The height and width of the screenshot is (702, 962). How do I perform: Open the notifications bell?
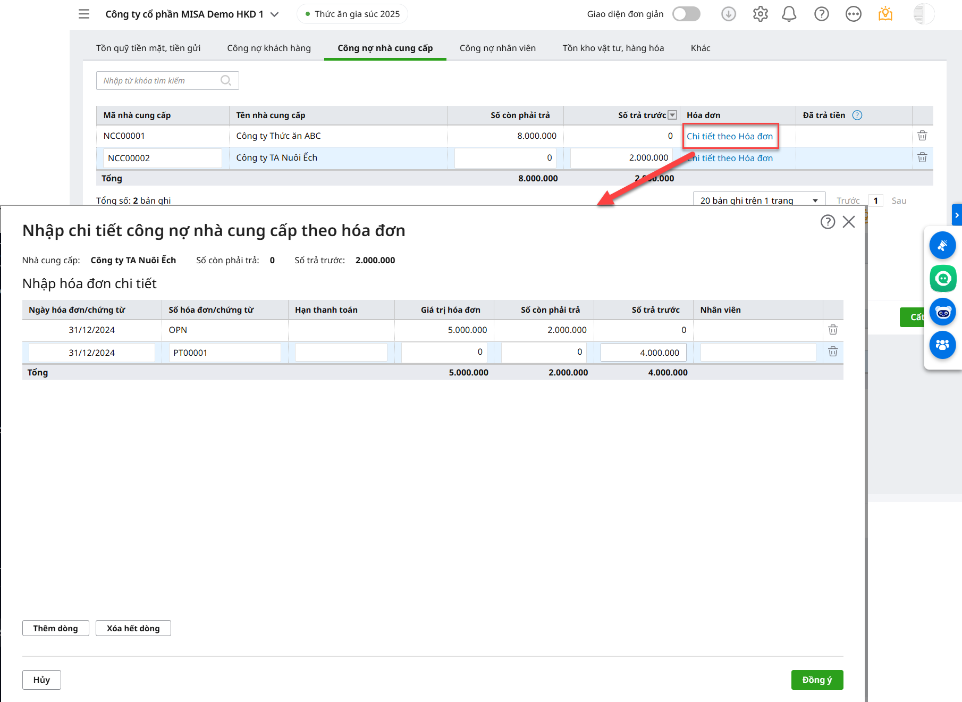pos(789,14)
